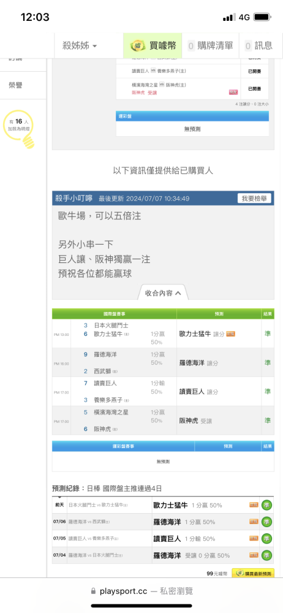The width and height of the screenshot is (283, 613).
Task: Click the green 準 circle on 07/04 record
Action: (x=267, y=555)
